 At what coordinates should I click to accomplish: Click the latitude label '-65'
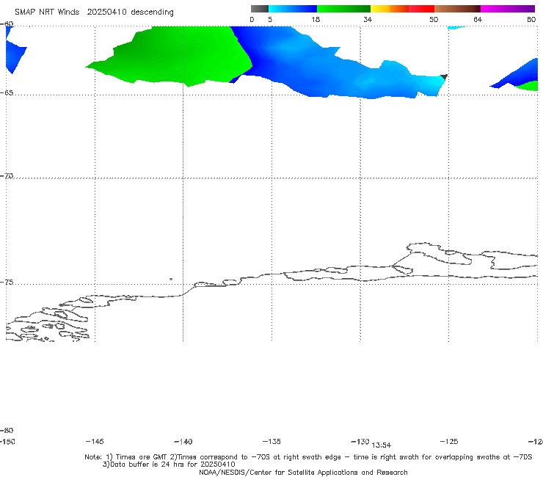pyautogui.click(x=7, y=93)
